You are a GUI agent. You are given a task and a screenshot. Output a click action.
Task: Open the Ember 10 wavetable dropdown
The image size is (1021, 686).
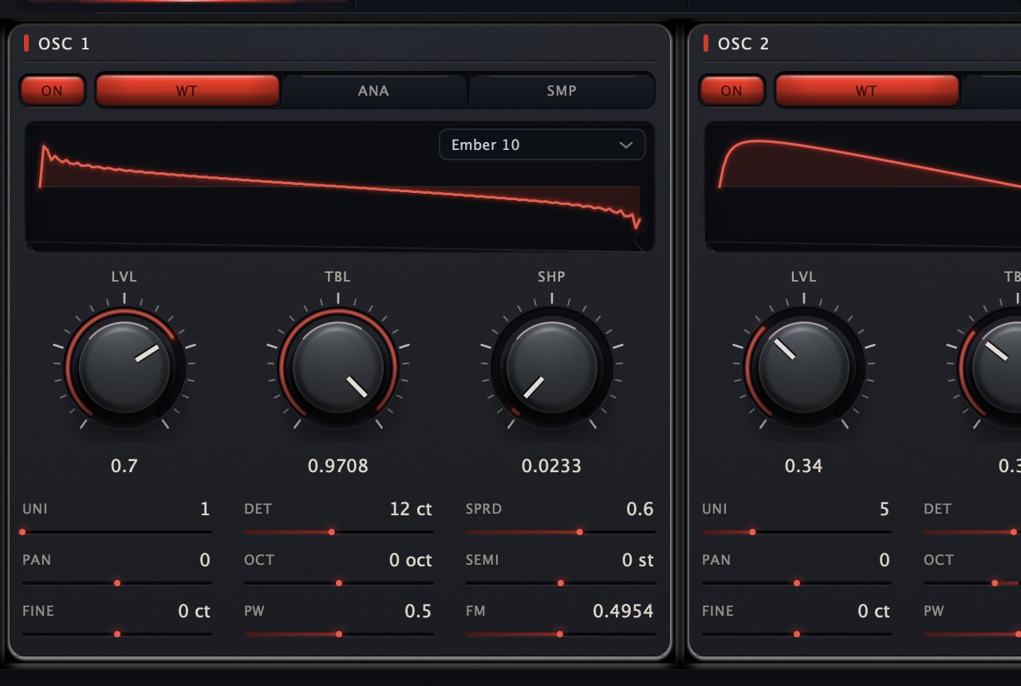[x=542, y=144]
